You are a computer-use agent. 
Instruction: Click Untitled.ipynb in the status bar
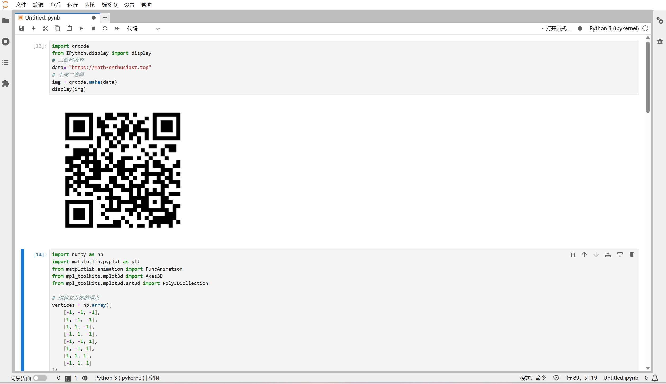coord(621,378)
